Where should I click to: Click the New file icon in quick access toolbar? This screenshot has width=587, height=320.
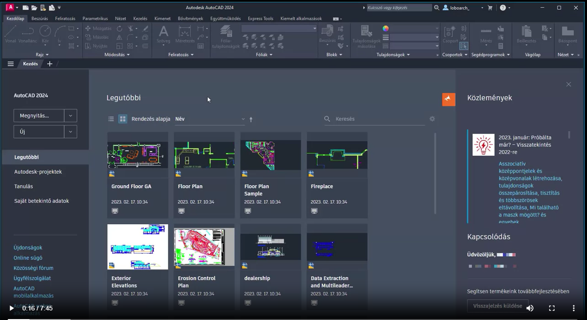(26, 8)
